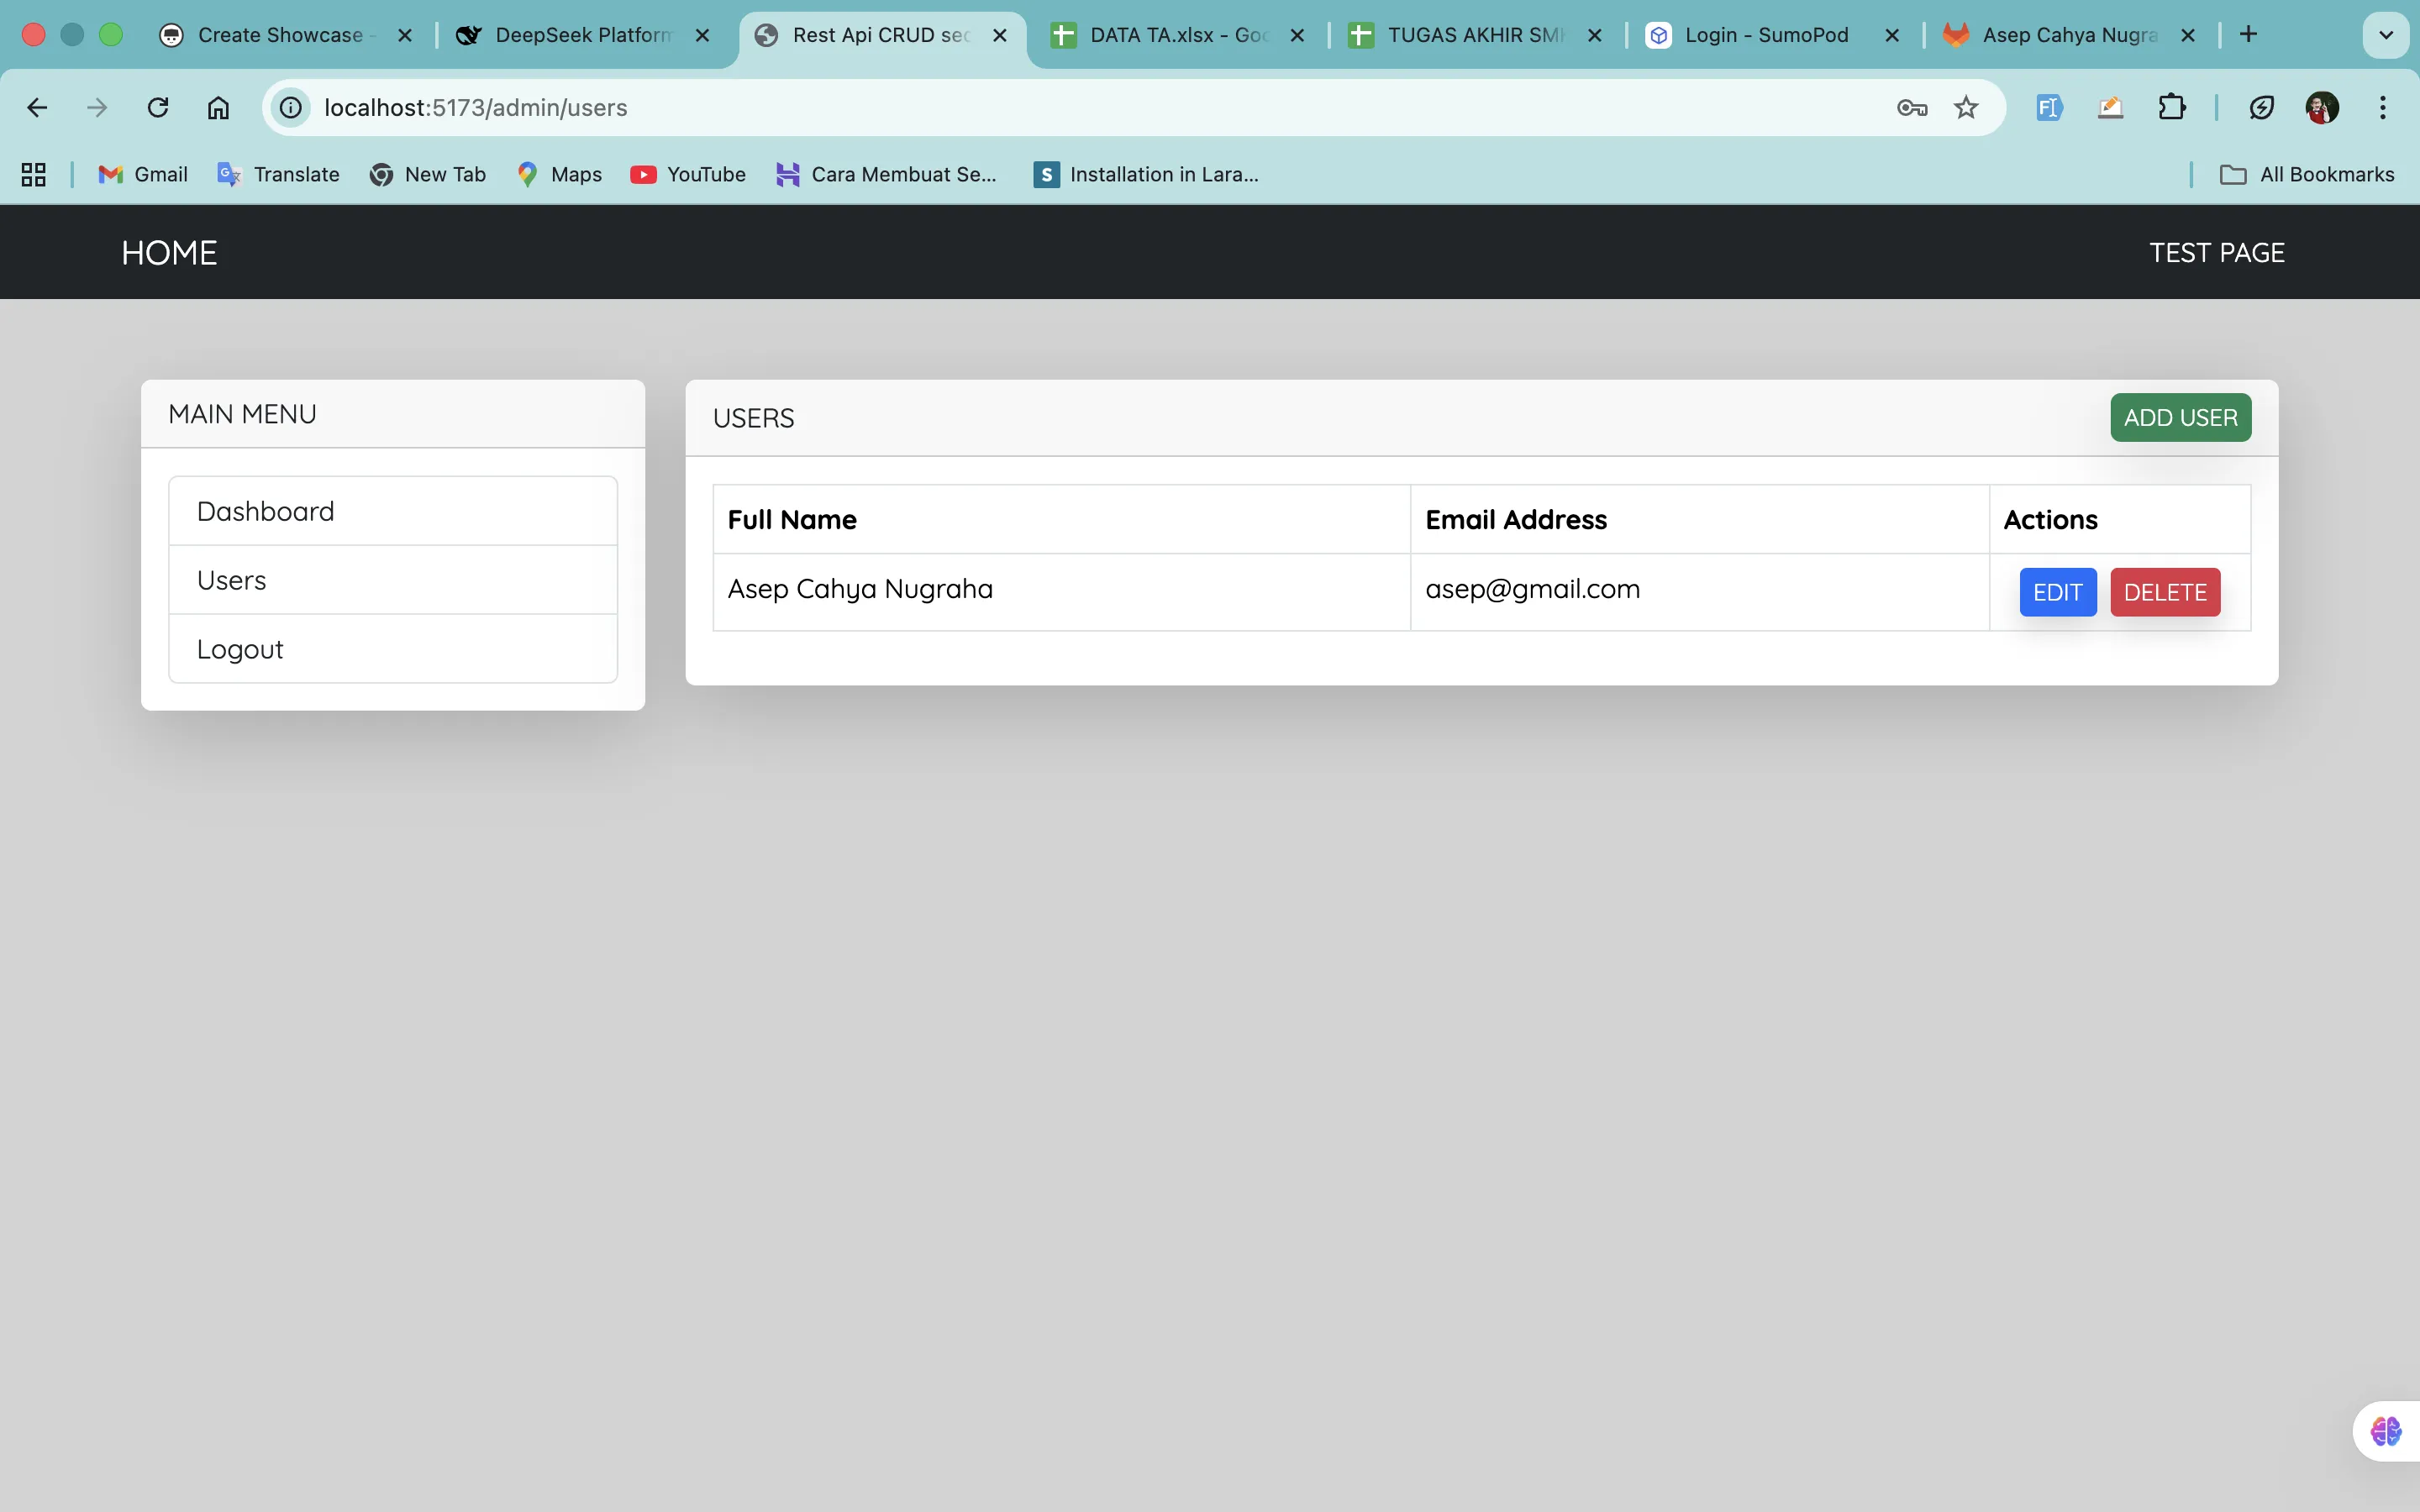Close the Create Showcase tab
This screenshot has height=1512, width=2420.
click(x=405, y=35)
